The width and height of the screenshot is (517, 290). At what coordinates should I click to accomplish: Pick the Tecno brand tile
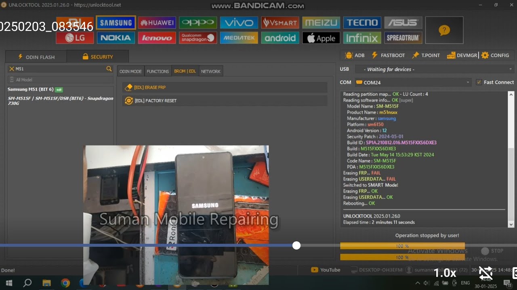coord(362,23)
